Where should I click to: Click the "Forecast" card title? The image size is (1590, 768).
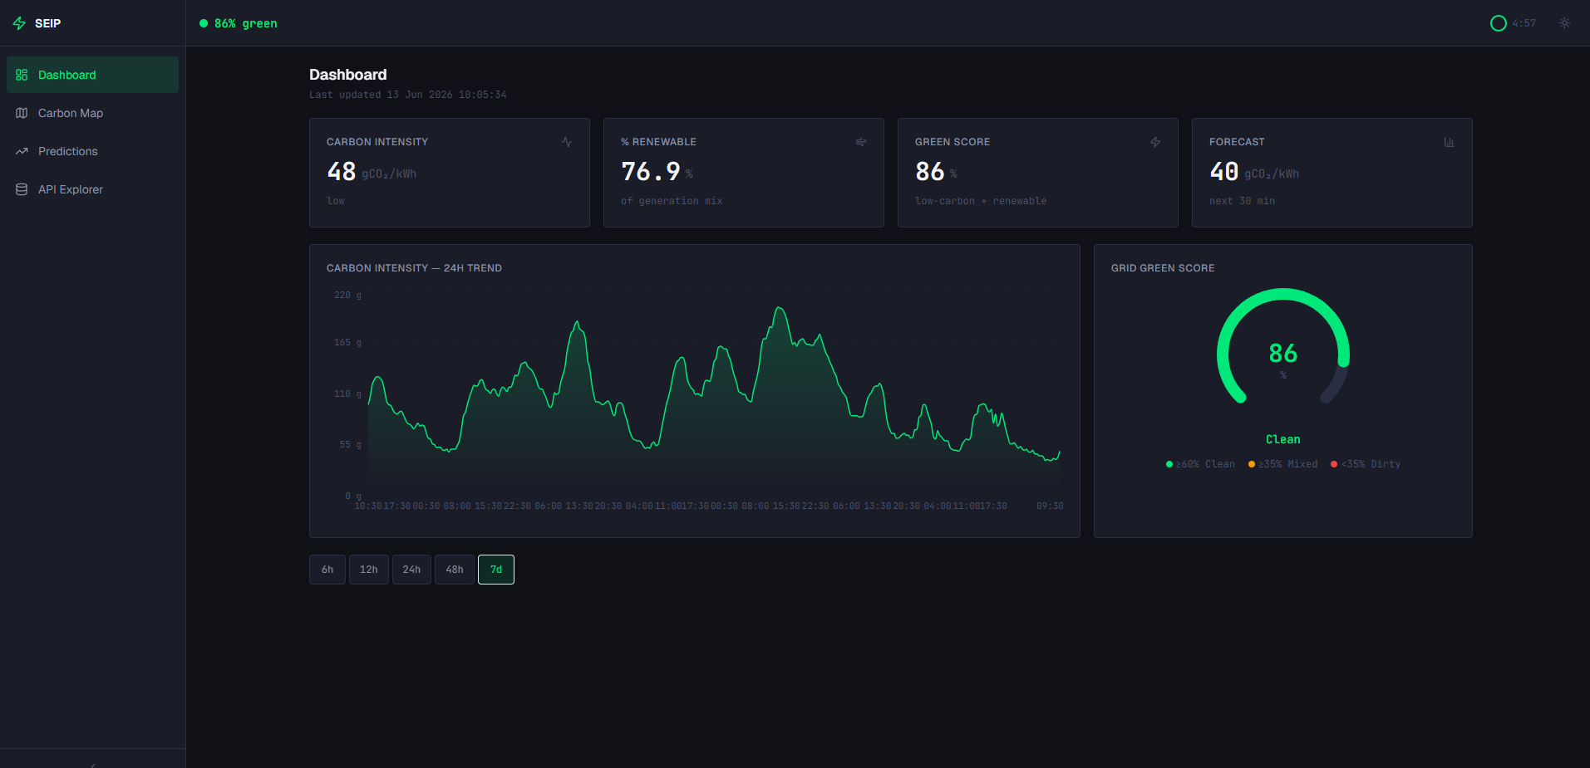point(1237,142)
